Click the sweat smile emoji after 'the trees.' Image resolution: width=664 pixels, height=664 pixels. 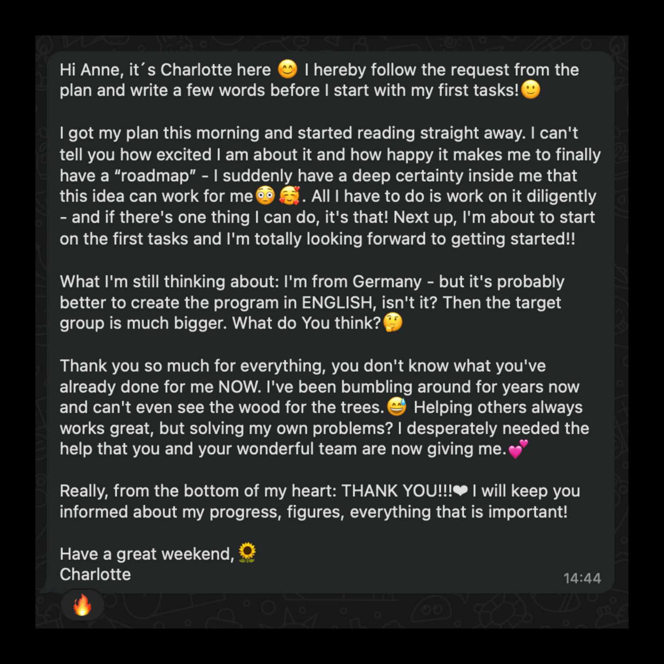click(397, 407)
